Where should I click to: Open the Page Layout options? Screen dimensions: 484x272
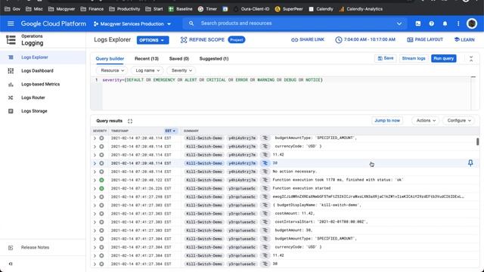click(425, 39)
